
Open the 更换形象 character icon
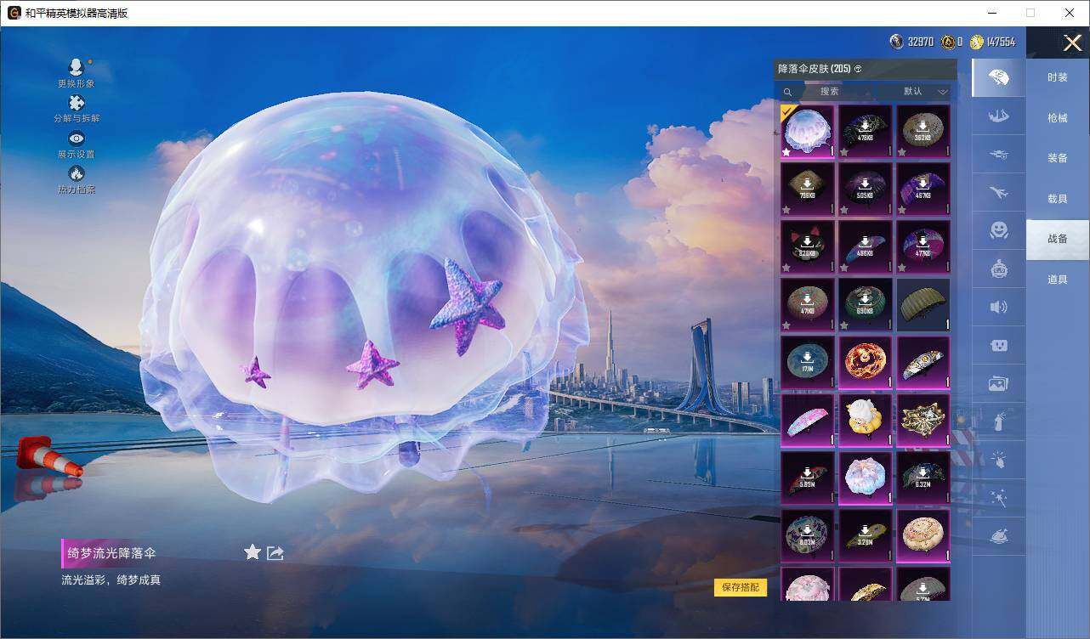pos(77,67)
